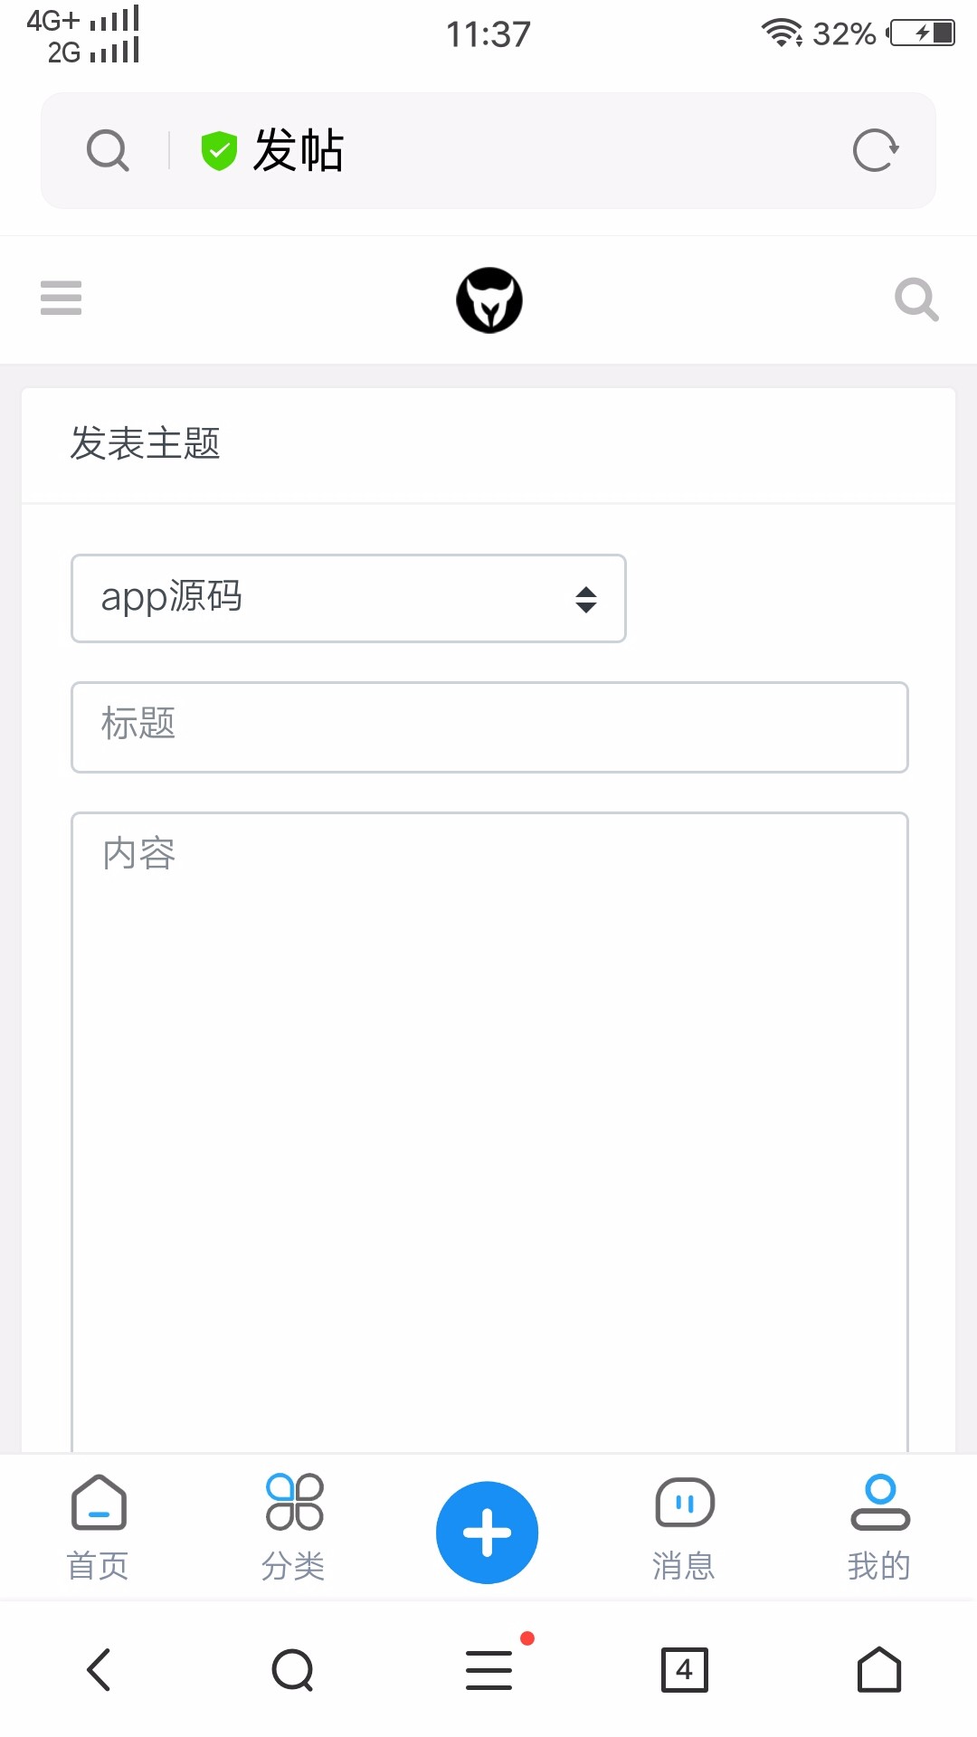Screen dimensions: 977x1737
Task: Open the app源码 category dropdown
Action: pyautogui.click(x=348, y=599)
